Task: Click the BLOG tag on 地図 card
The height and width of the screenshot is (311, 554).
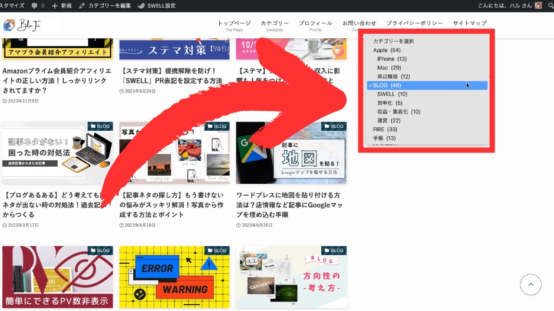Action: click(334, 126)
